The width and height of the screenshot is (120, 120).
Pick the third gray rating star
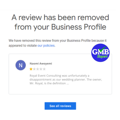click(x=37, y=69)
